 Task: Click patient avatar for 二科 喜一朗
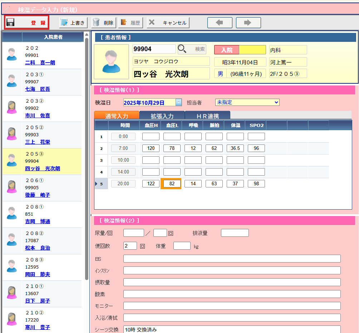[x=12, y=55]
